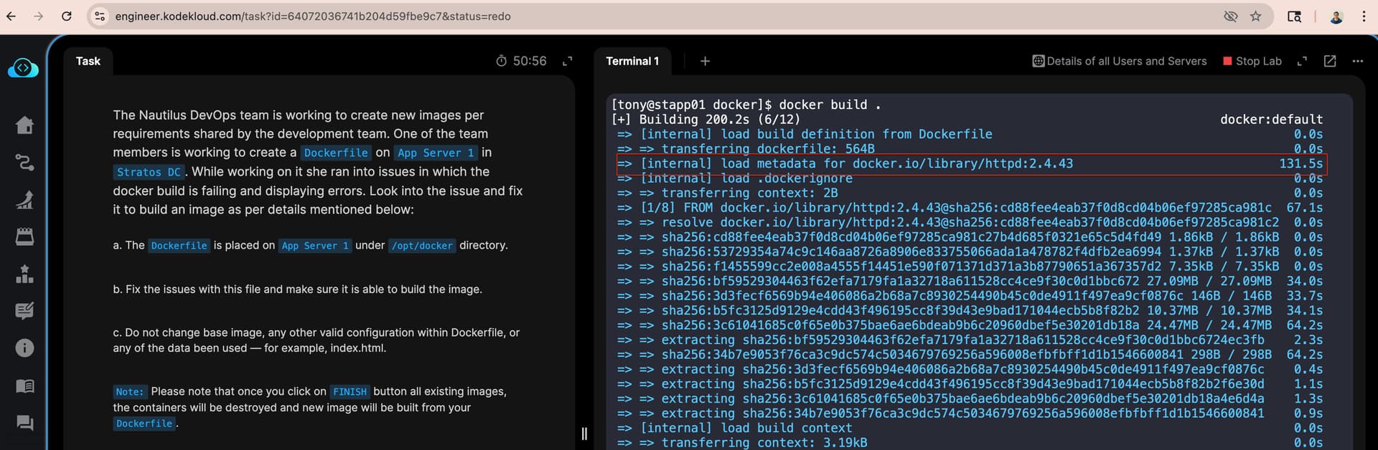
Task: Click the 131.5s duration in terminal
Action: [x=1300, y=163]
